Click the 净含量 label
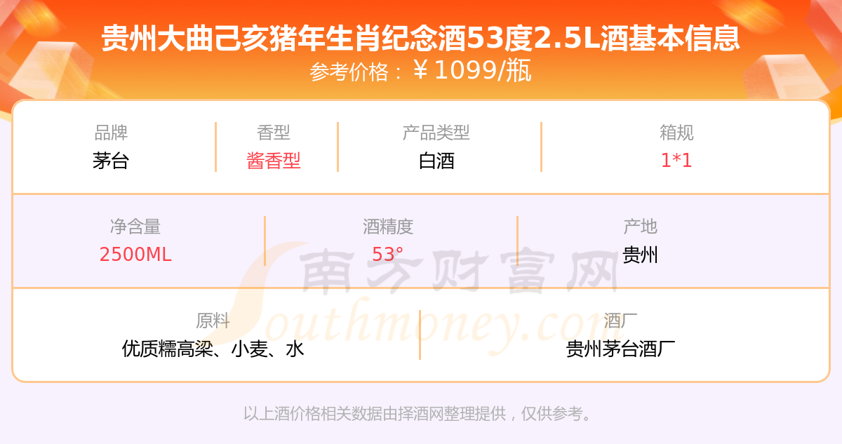 tap(135, 227)
